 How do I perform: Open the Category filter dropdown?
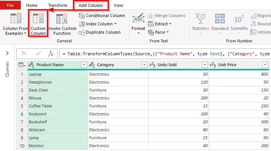pyautogui.click(x=144, y=65)
